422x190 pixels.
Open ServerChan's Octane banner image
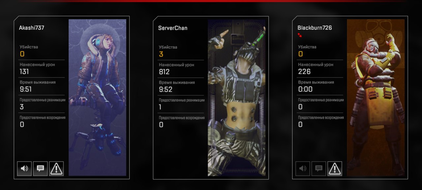tap(236, 97)
